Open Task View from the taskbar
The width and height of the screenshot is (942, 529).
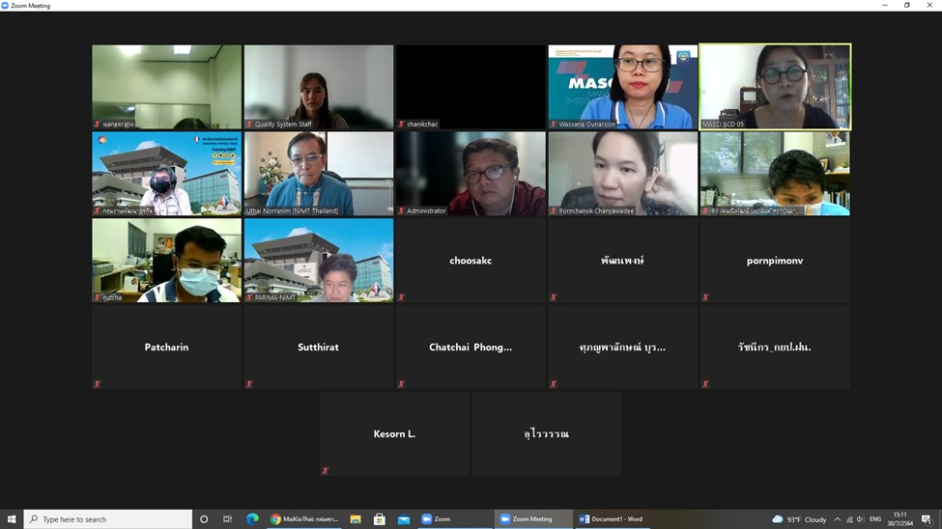(x=228, y=519)
